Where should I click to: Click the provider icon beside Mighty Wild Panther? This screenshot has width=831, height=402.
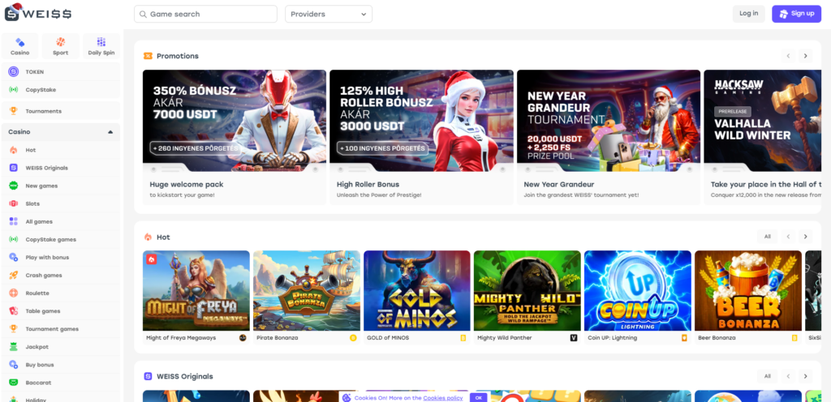(574, 337)
